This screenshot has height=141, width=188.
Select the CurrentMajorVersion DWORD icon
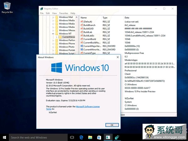tap(82, 46)
